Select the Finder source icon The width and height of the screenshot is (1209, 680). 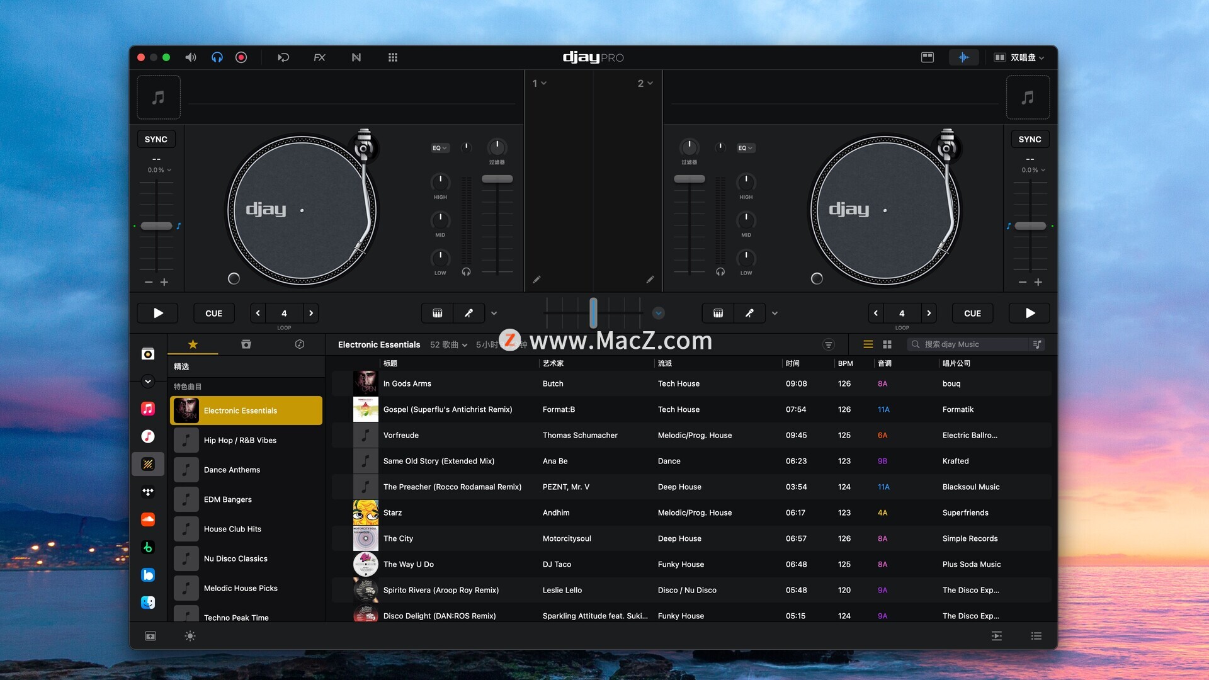tap(148, 603)
